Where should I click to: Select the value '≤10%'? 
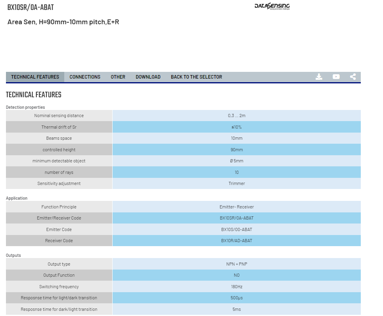pos(237,127)
